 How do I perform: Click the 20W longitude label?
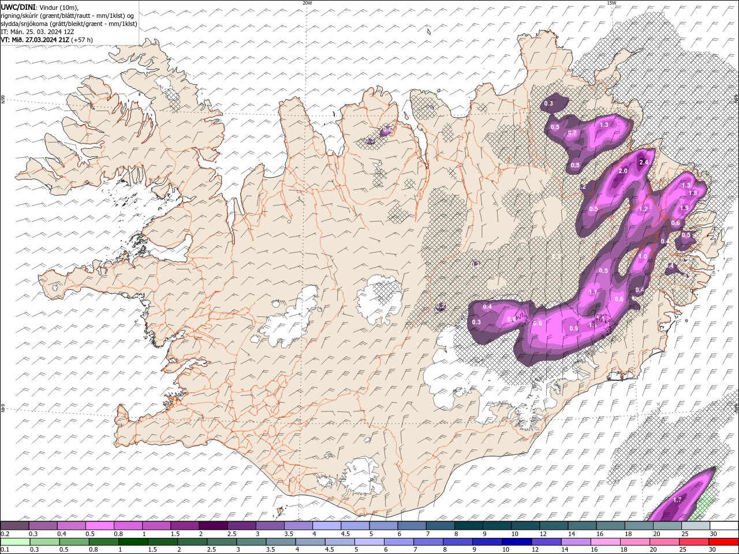pyautogui.click(x=307, y=3)
